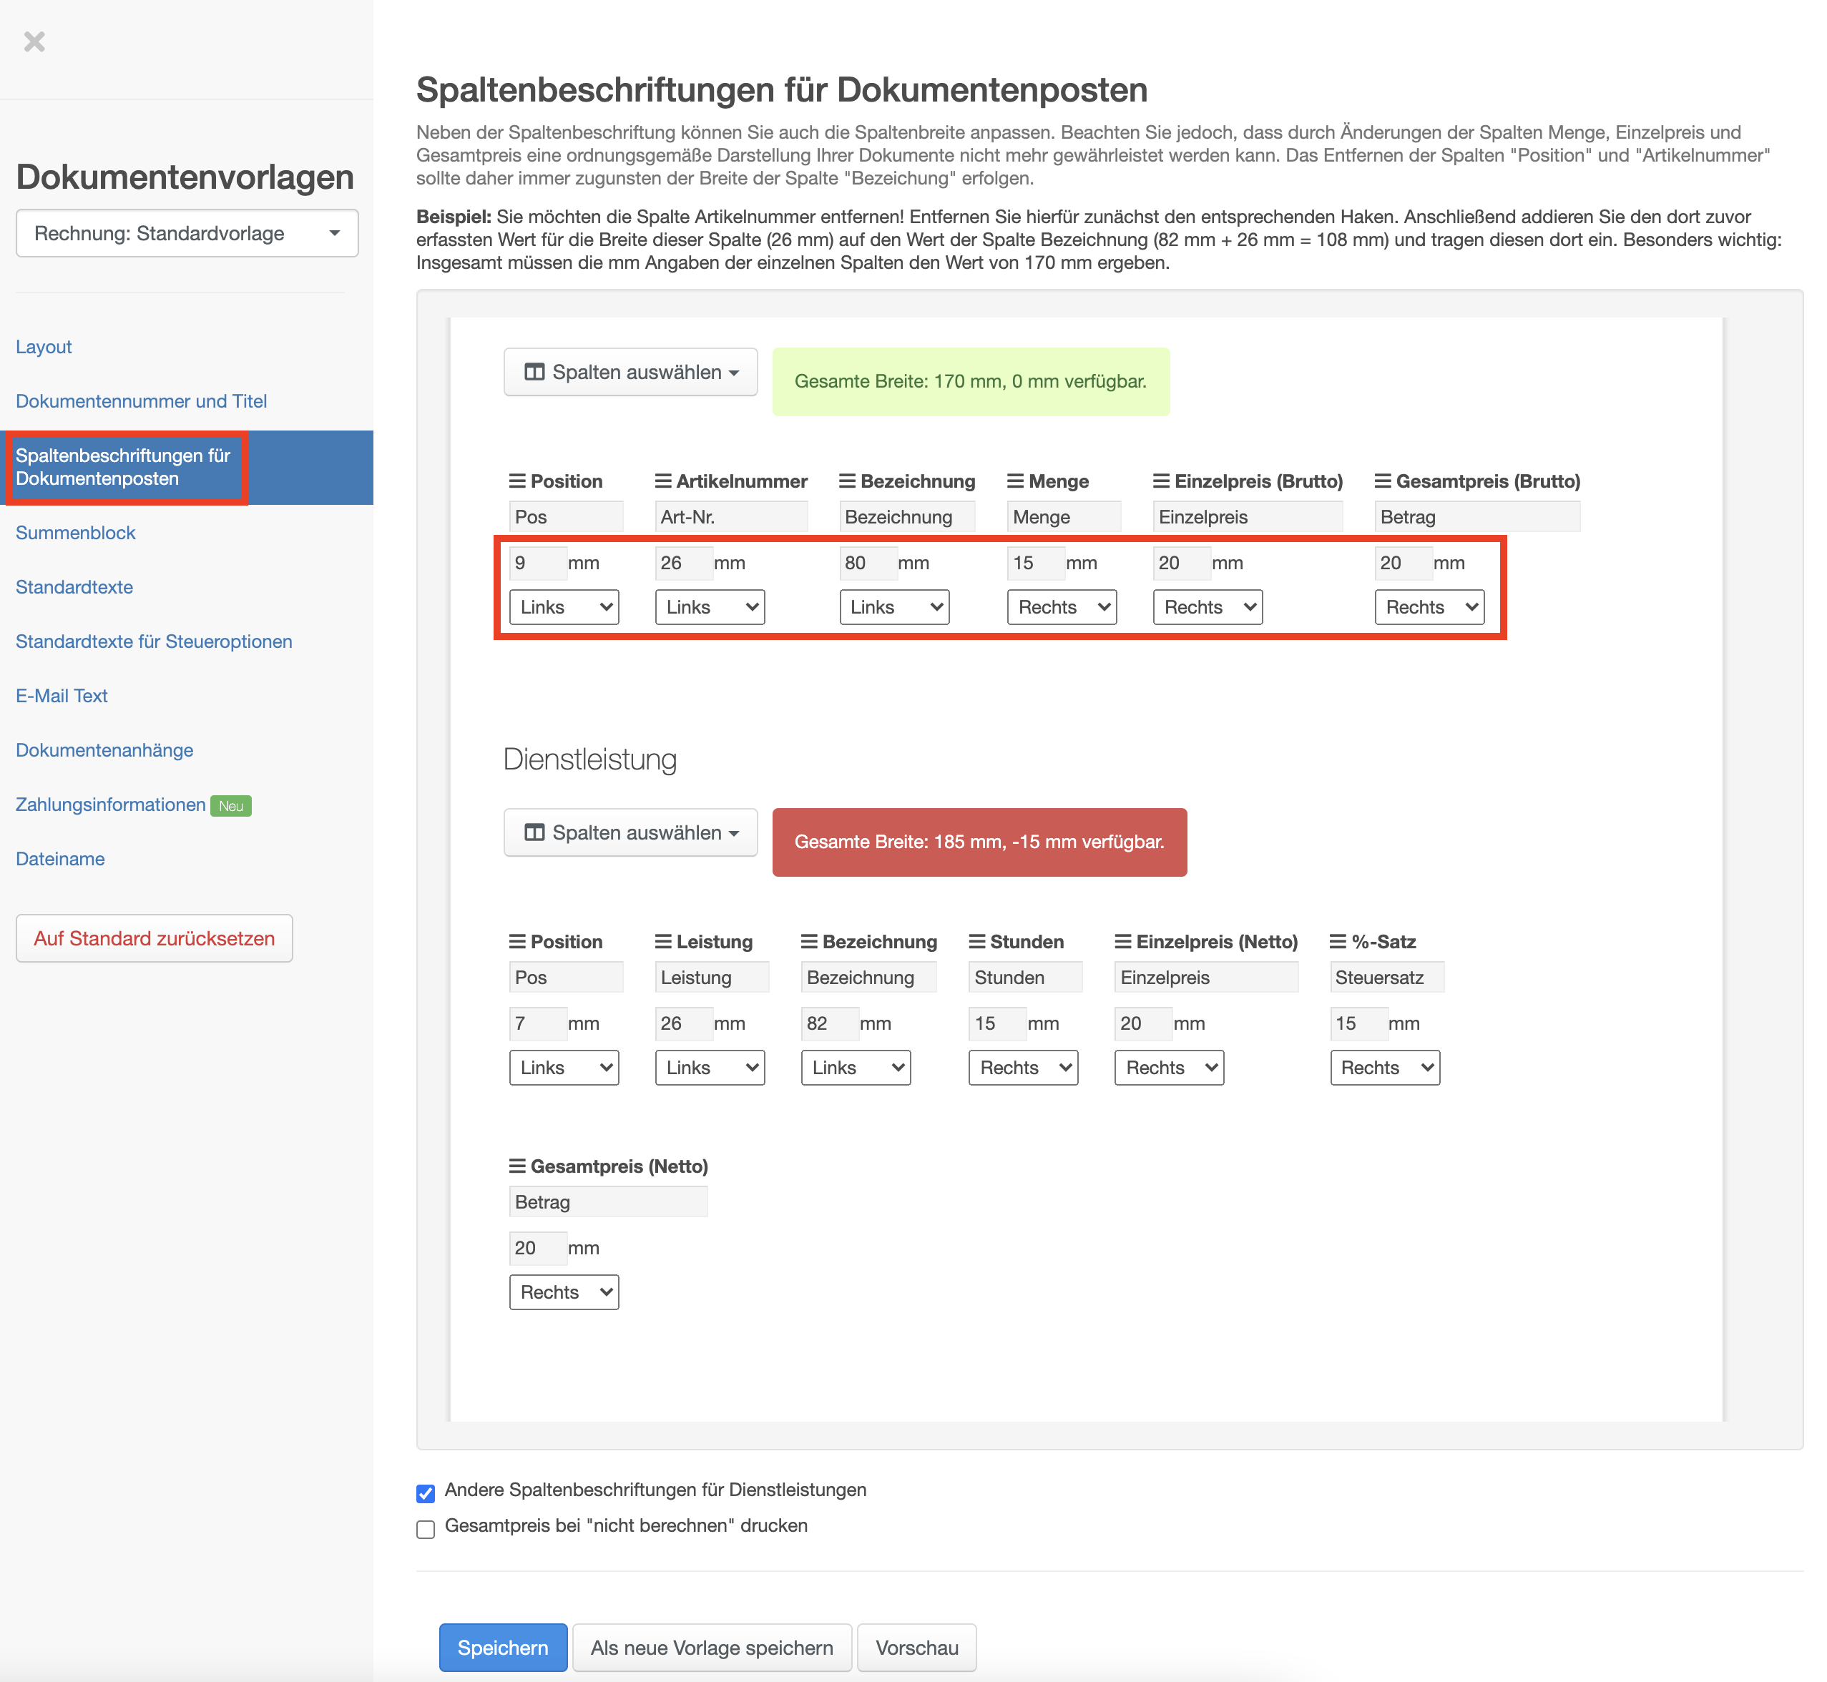The width and height of the screenshot is (1827, 1682).
Task: Go to the Summenblock section
Action: 76,533
